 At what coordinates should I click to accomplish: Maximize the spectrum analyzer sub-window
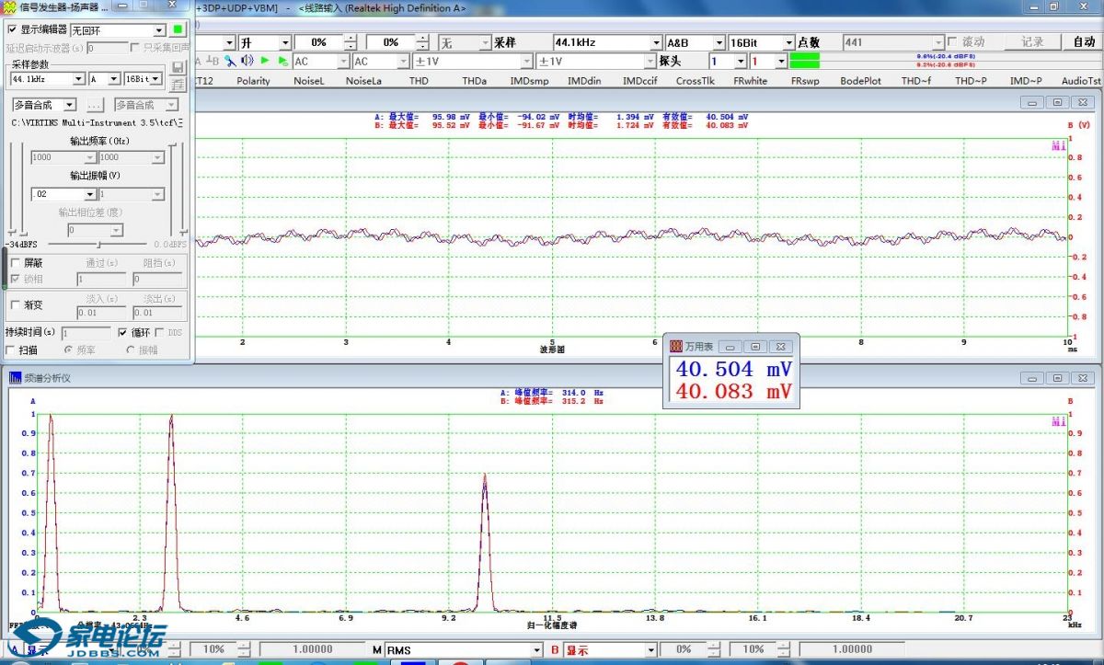tap(1058, 378)
